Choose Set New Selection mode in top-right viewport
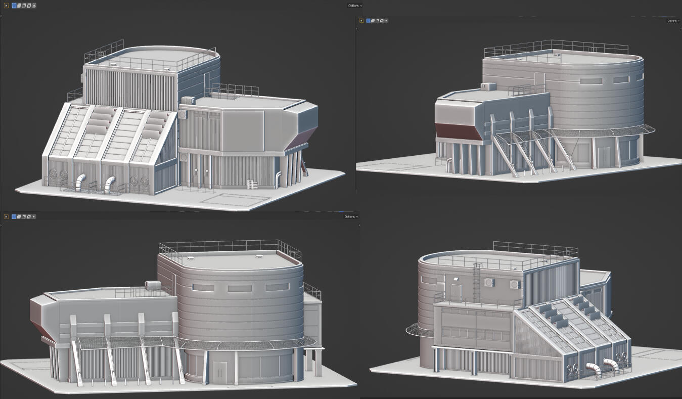Screen dimensions: 682x399 point(369,21)
